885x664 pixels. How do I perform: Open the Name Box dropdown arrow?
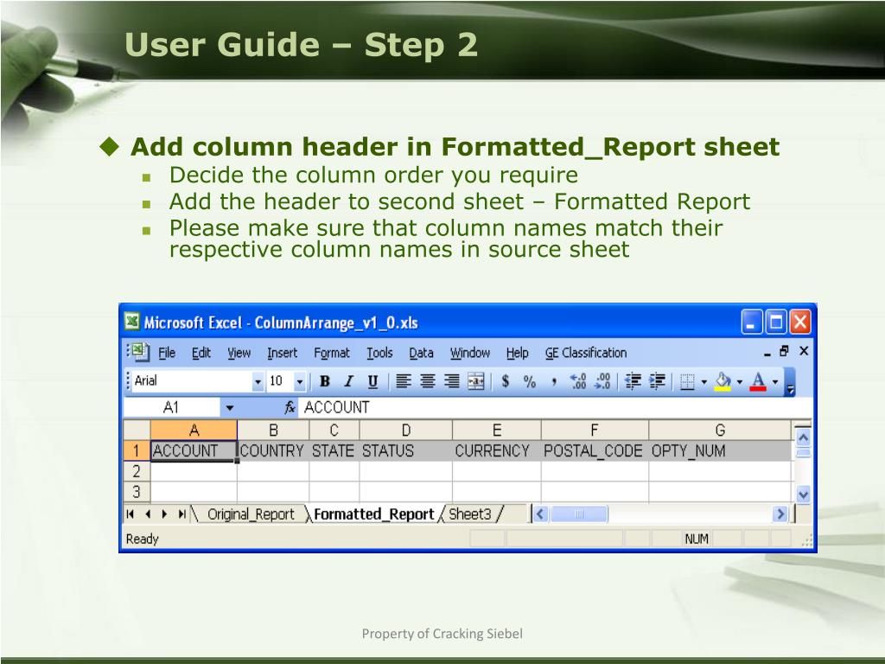coord(229,408)
